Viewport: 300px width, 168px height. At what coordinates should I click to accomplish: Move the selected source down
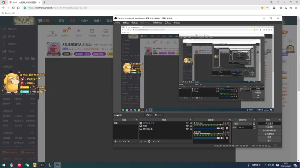coord(158,141)
